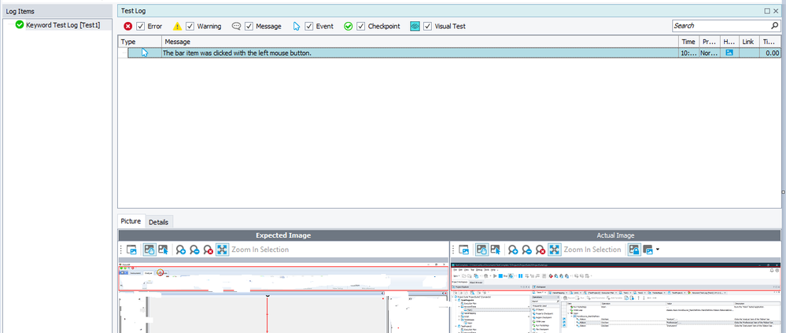Click the first image icon in Expected Image toolbar

point(132,250)
